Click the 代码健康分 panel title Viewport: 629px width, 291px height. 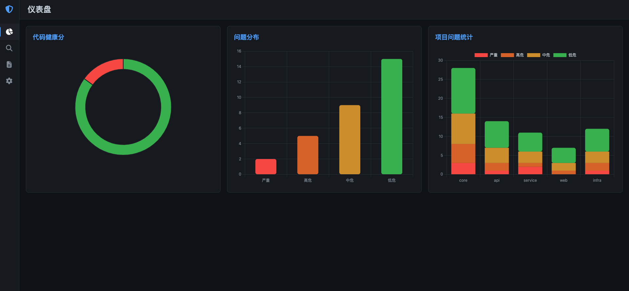[49, 37]
